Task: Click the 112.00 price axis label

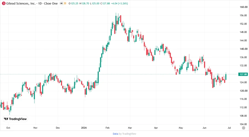Action: coord(243,107)
